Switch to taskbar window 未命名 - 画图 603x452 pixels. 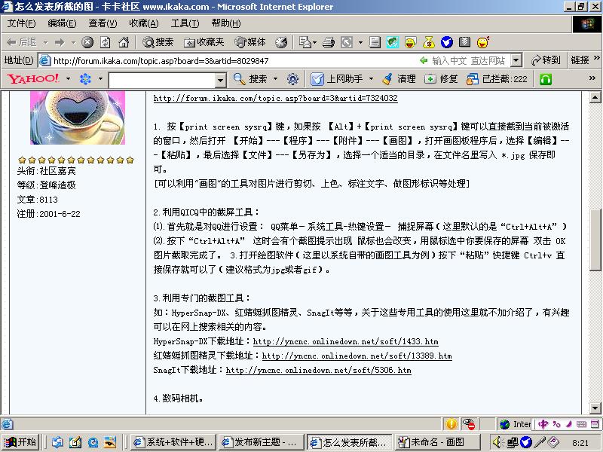point(437,442)
